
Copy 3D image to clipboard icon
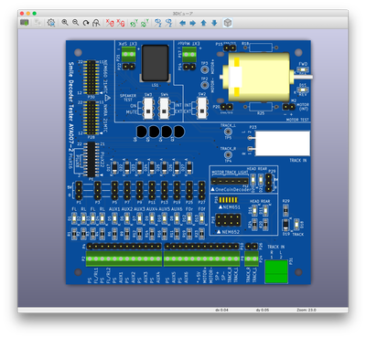click(38, 23)
